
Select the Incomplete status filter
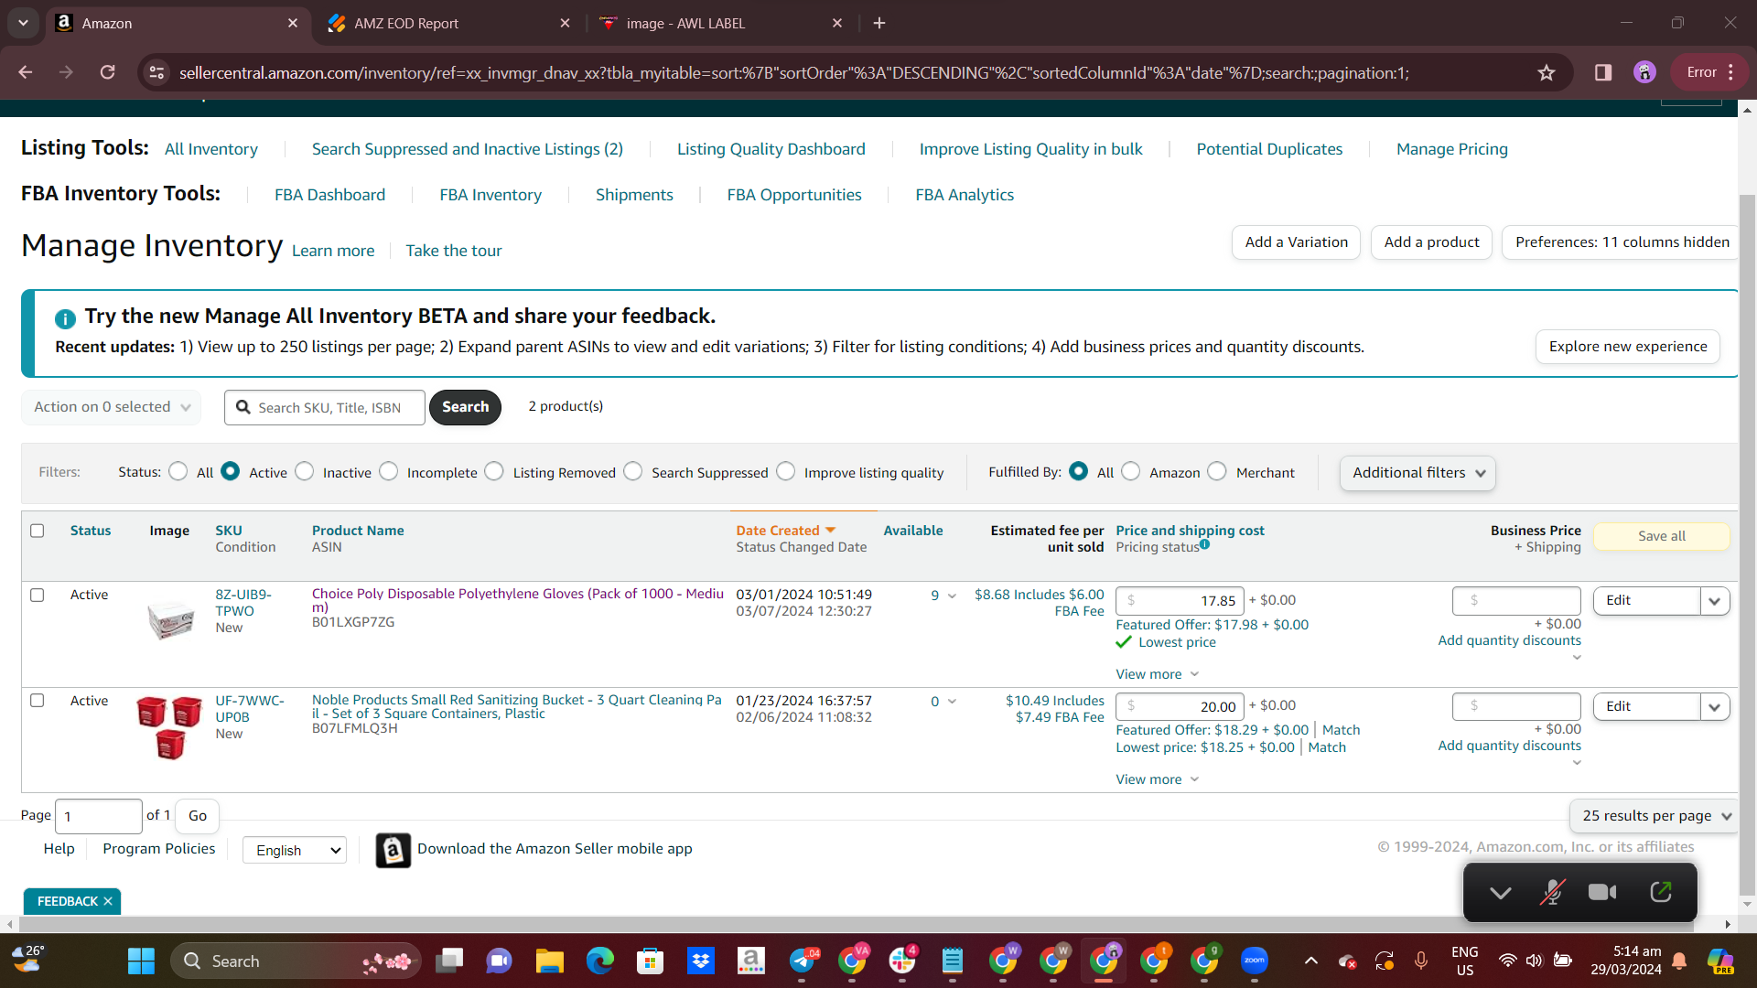point(389,471)
